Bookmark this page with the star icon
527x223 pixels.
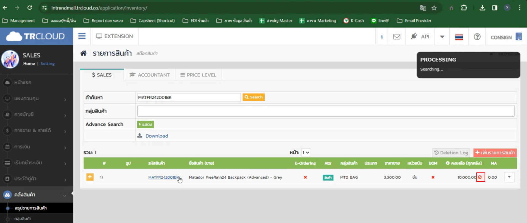[434, 8]
